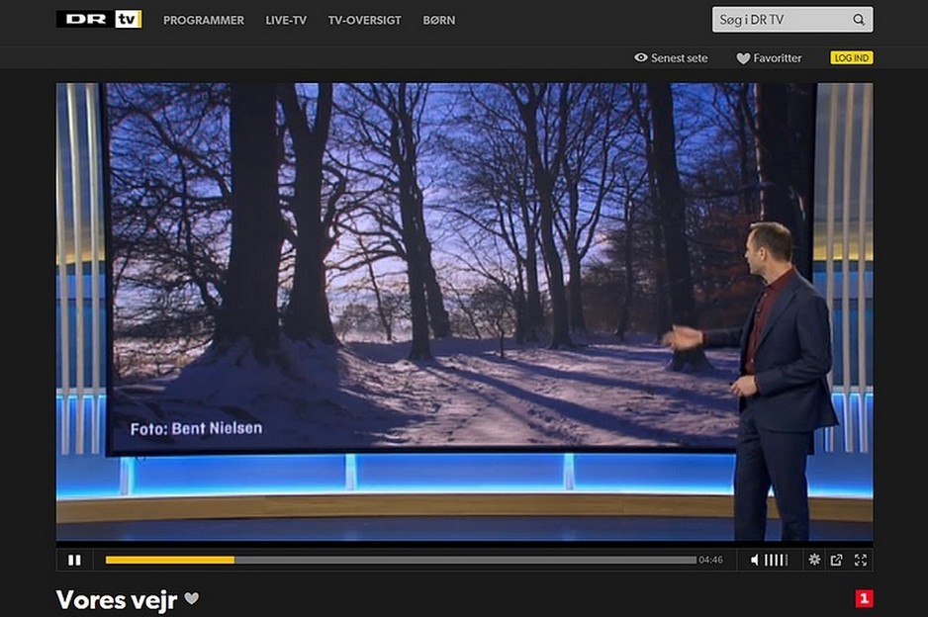
Task: Favorite Vores vejr with the heart icon
Action: (191, 598)
